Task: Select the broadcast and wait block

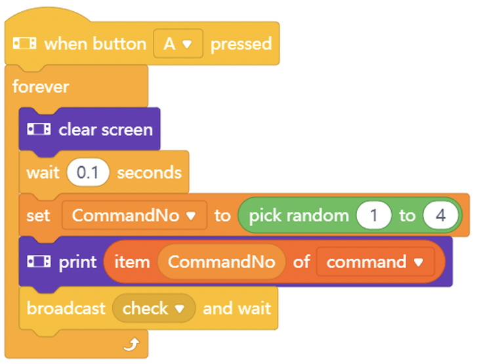Action: [148, 308]
